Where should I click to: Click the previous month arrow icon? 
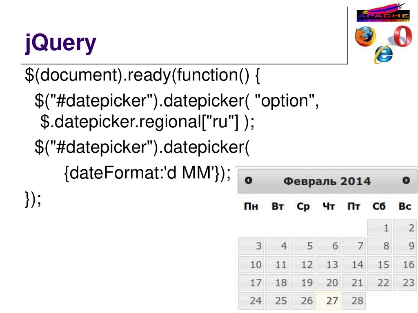(249, 180)
